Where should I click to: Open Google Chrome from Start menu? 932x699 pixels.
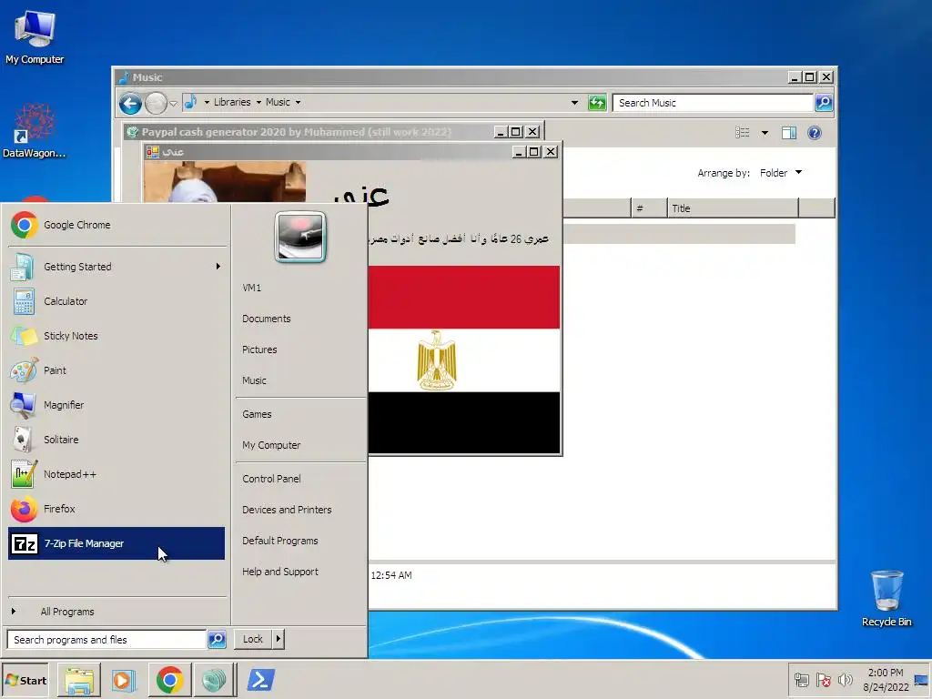click(116, 226)
